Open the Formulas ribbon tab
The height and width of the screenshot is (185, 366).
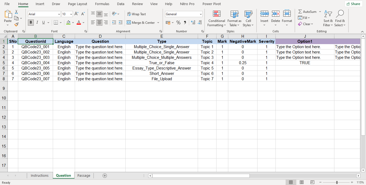(102, 4)
